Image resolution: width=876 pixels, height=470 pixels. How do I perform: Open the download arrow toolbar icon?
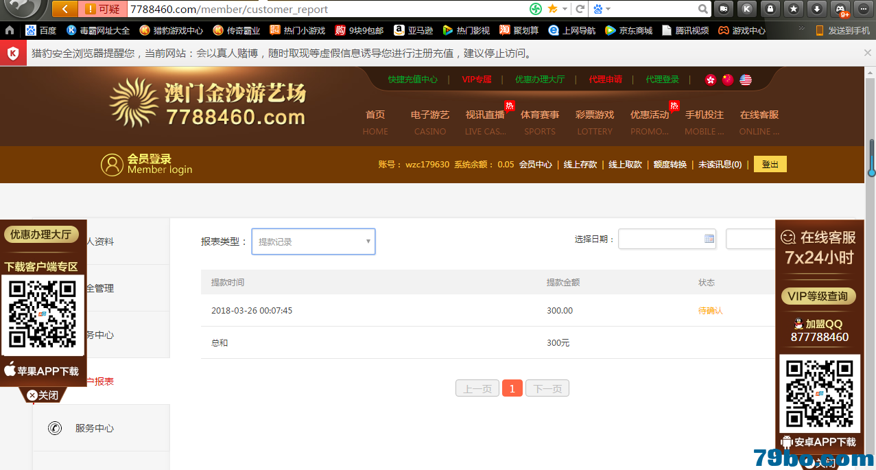[x=816, y=9]
